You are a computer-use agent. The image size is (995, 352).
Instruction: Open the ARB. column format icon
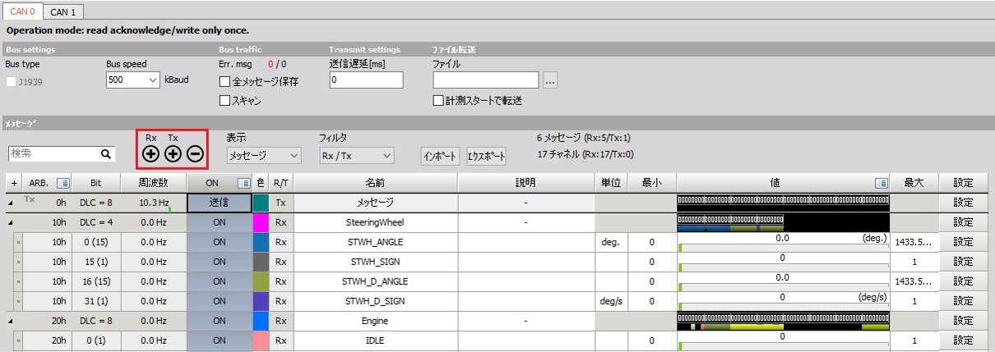point(62,183)
